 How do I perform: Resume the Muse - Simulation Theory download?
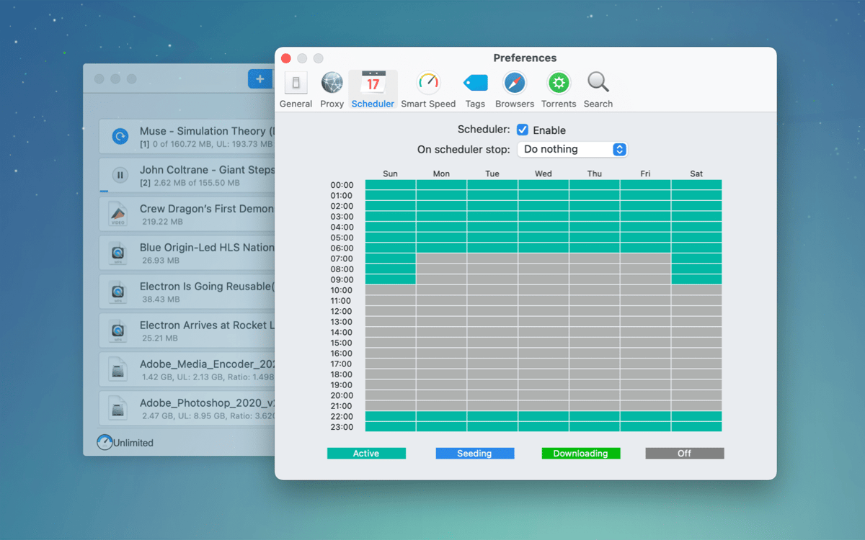pos(120,136)
